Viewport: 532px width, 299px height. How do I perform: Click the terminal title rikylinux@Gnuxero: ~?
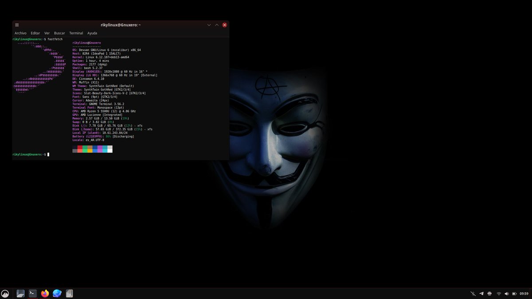(121, 25)
